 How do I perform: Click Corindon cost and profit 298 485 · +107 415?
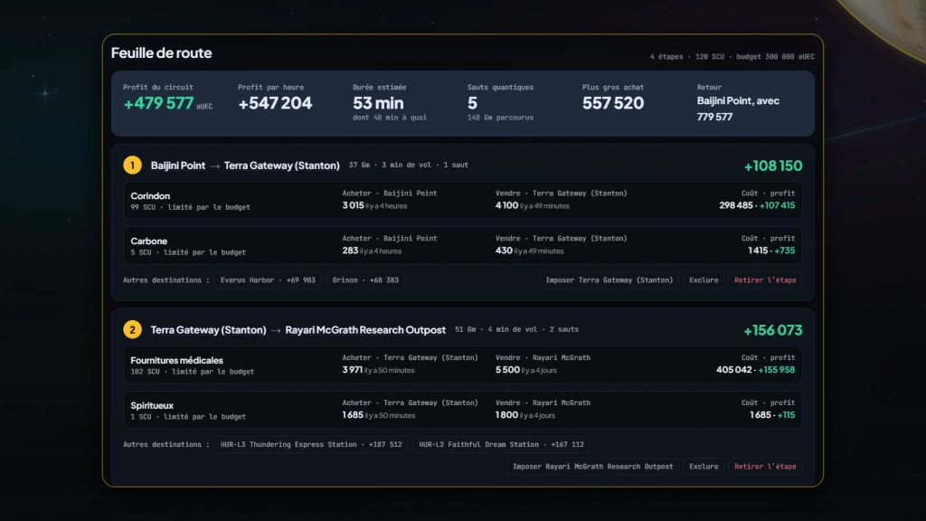point(757,205)
